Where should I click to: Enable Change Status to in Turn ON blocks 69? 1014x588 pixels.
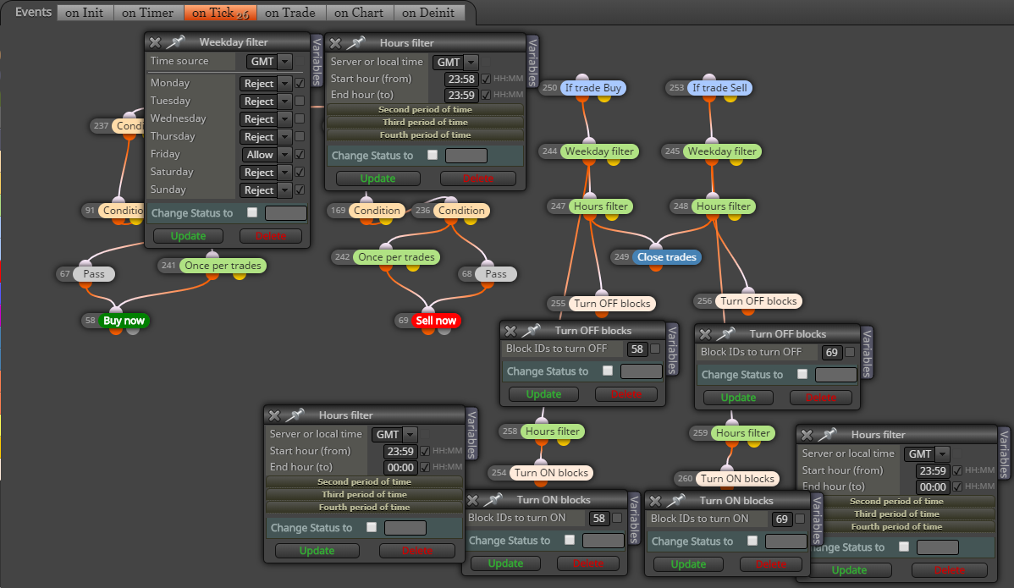pos(752,541)
